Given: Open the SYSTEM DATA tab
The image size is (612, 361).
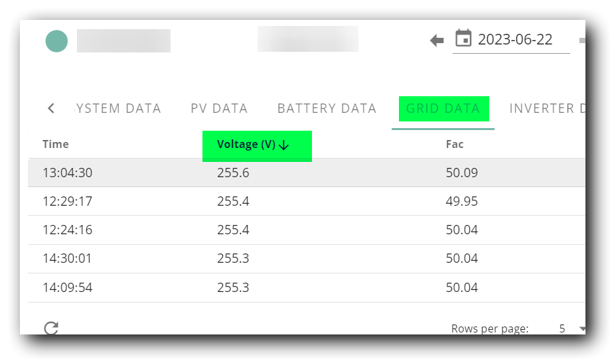Looking at the screenshot, I should (x=117, y=108).
